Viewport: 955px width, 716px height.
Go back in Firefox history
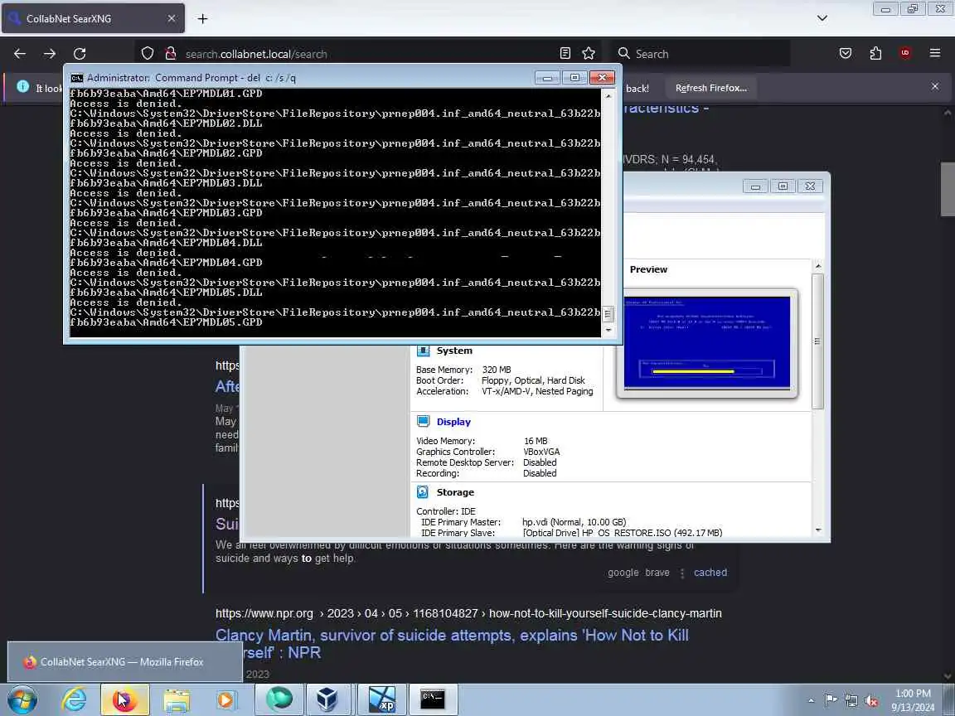tap(20, 54)
